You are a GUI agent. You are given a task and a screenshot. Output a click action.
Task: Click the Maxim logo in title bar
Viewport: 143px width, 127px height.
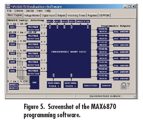(x=8, y=7)
